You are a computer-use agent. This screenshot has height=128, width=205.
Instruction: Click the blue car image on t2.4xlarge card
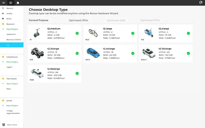93,53
